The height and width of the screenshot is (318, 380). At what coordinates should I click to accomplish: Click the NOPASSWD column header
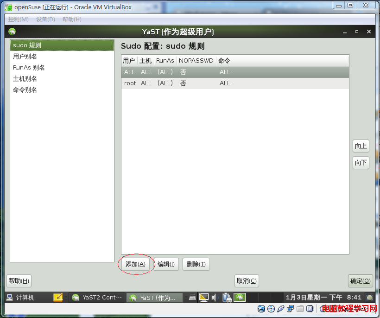click(196, 61)
